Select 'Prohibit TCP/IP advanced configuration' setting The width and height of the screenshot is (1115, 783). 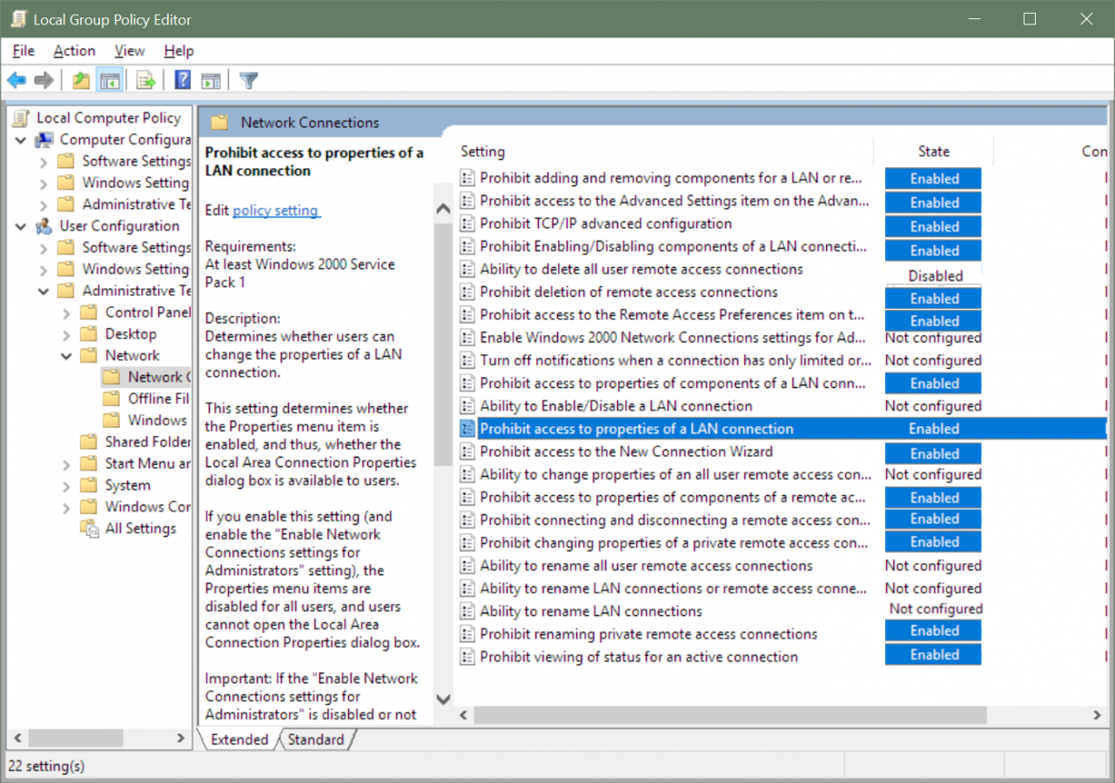pyautogui.click(x=606, y=224)
